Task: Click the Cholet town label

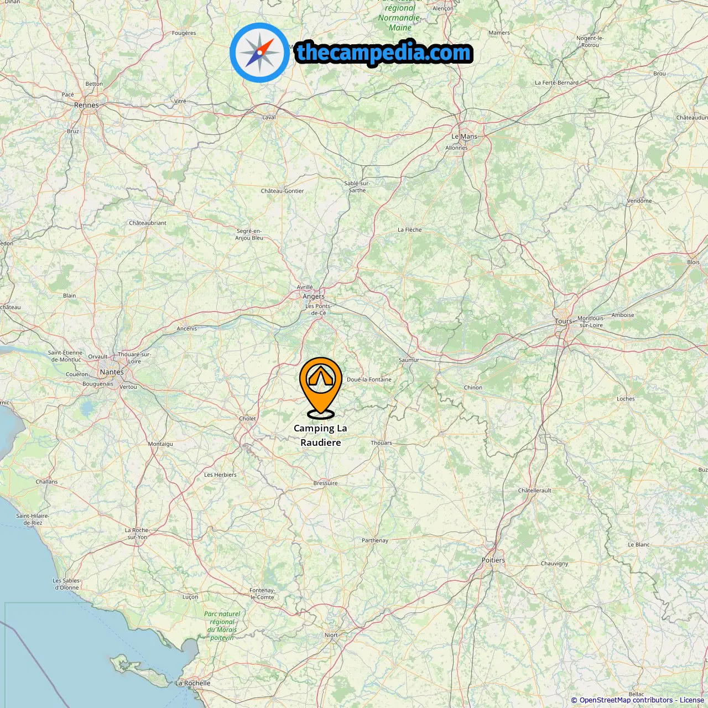Action: click(248, 419)
